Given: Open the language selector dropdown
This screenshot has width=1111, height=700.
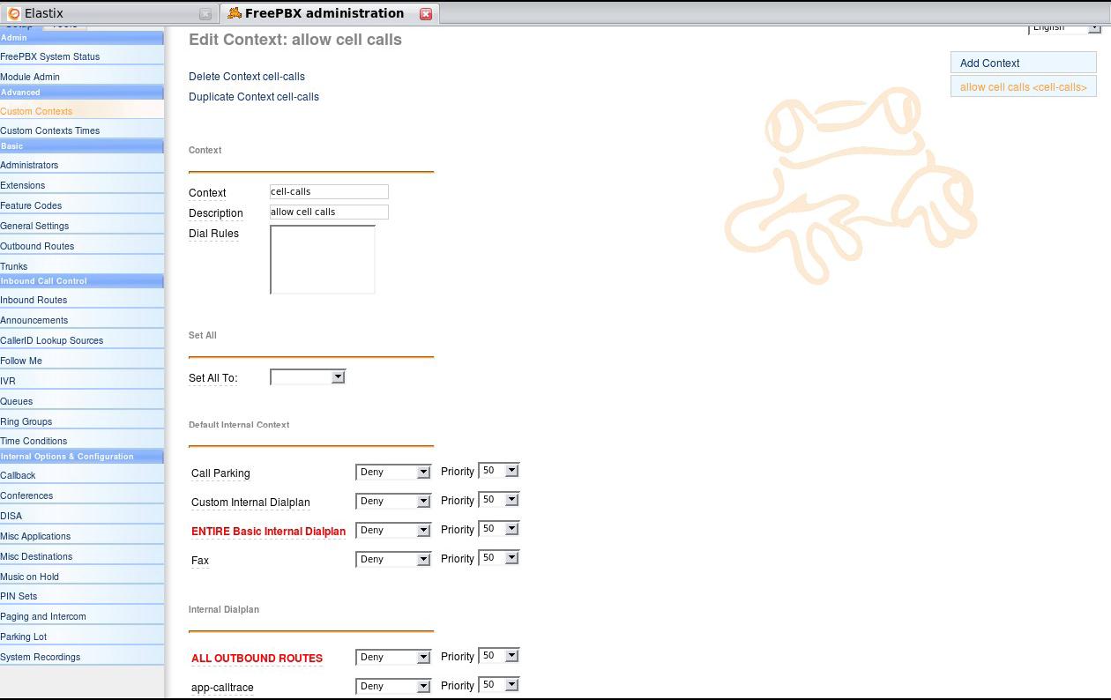Looking at the screenshot, I should click(1065, 28).
